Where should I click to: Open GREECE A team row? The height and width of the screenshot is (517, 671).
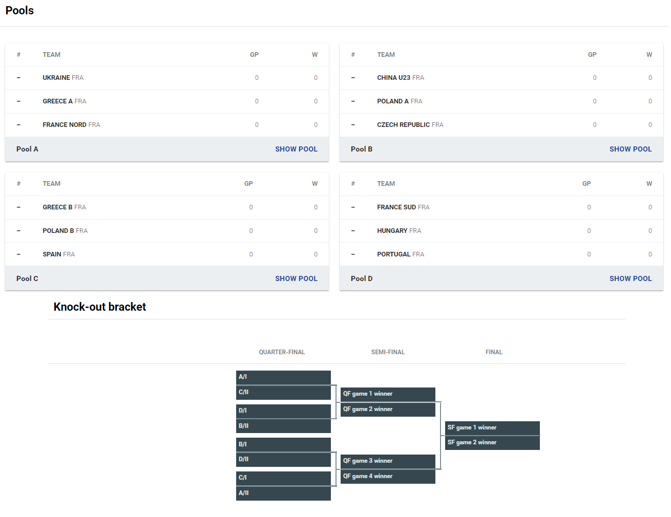(x=167, y=101)
